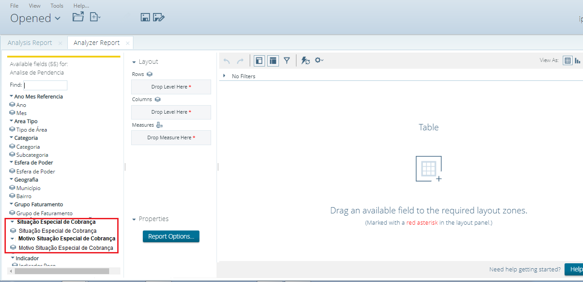Click the Save icon in the top toolbar
The width and height of the screenshot is (583, 288).
point(145,17)
